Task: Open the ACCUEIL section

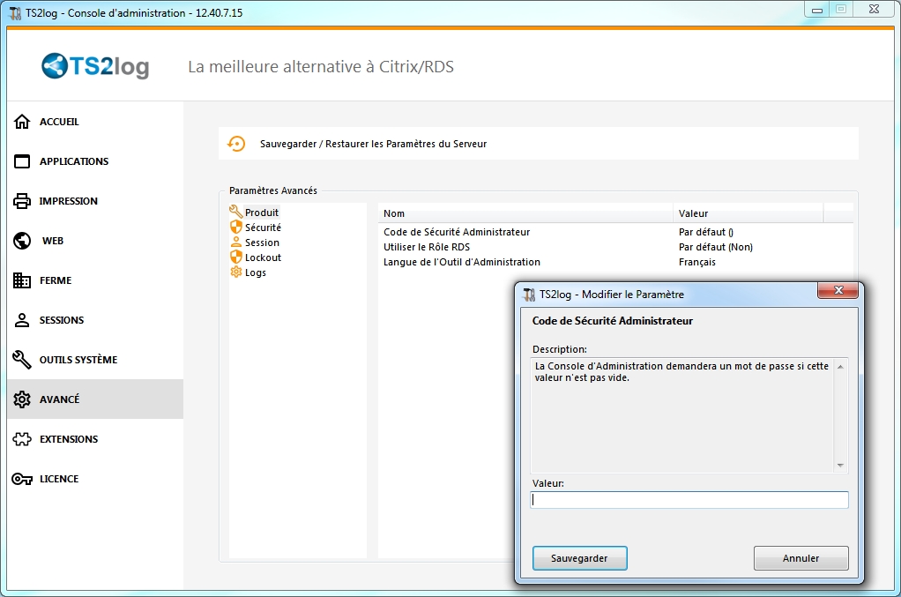Action: [95, 122]
